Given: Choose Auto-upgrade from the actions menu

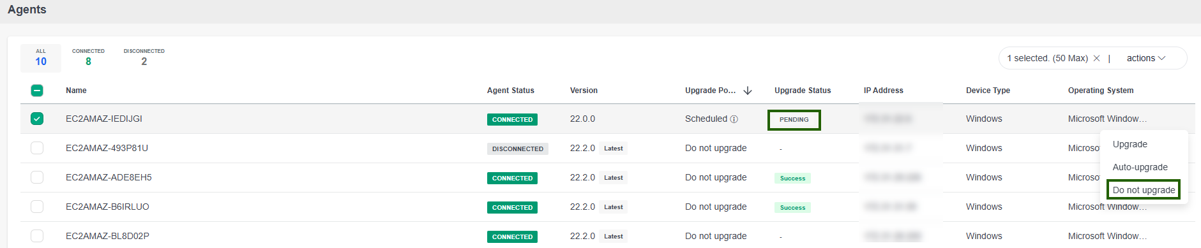Looking at the screenshot, I should click(x=1140, y=167).
